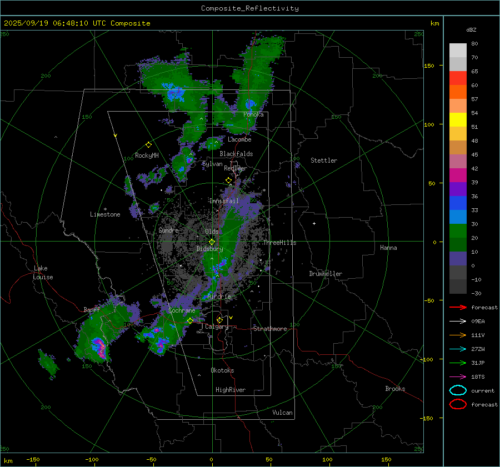This screenshot has width=500, height=467.
Task: Click the Lake Louise label on map
Action: pos(43,273)
